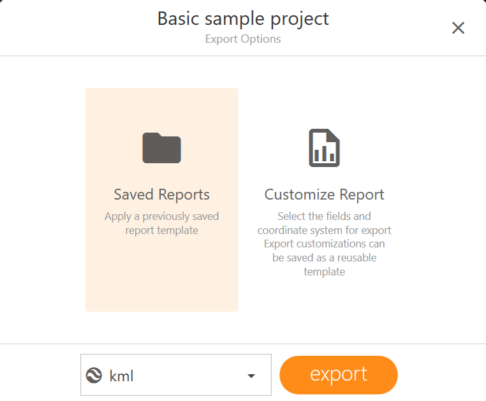Click the 'kml' format label text
The width and height of the screenshot is (486, 401).
(122, 376)
